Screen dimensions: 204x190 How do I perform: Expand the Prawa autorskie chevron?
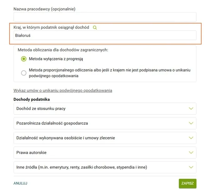coord(191,153)
